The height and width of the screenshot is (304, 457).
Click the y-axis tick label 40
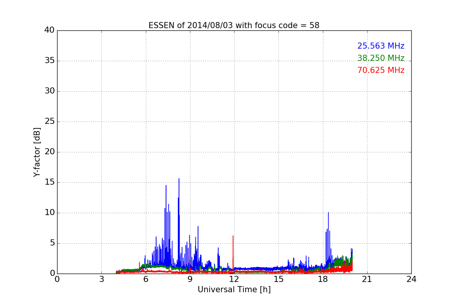[50, 30]
